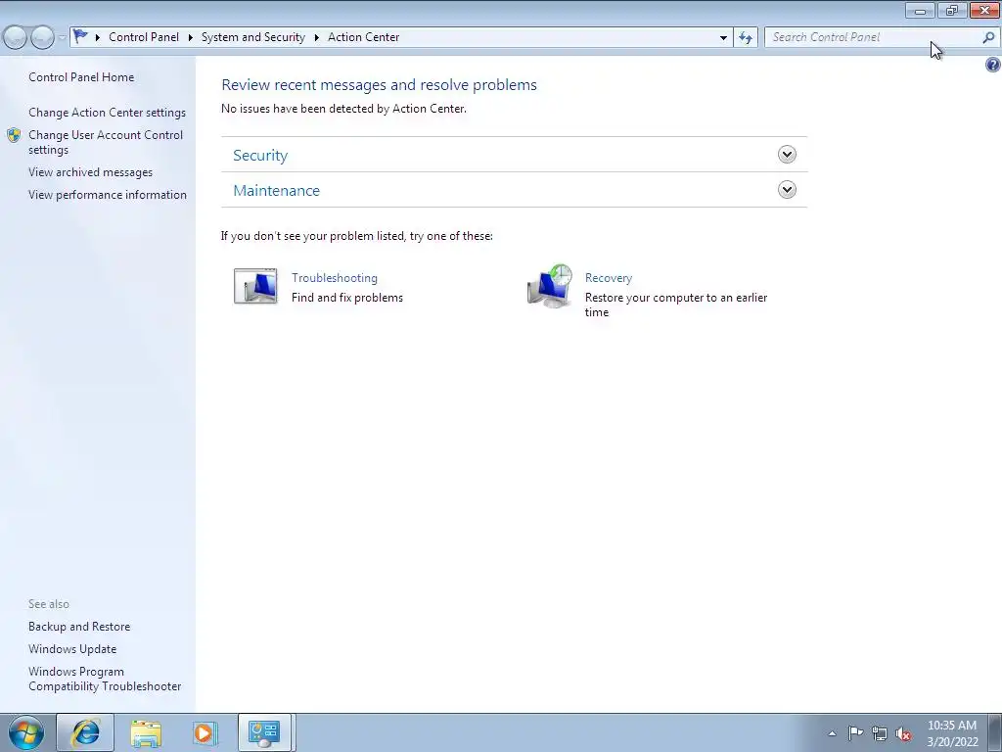Screen dimensions: 1002x752
Task: Open Windows Program Compatibility Troubleshooter link
Action: [x=105, y=679]
